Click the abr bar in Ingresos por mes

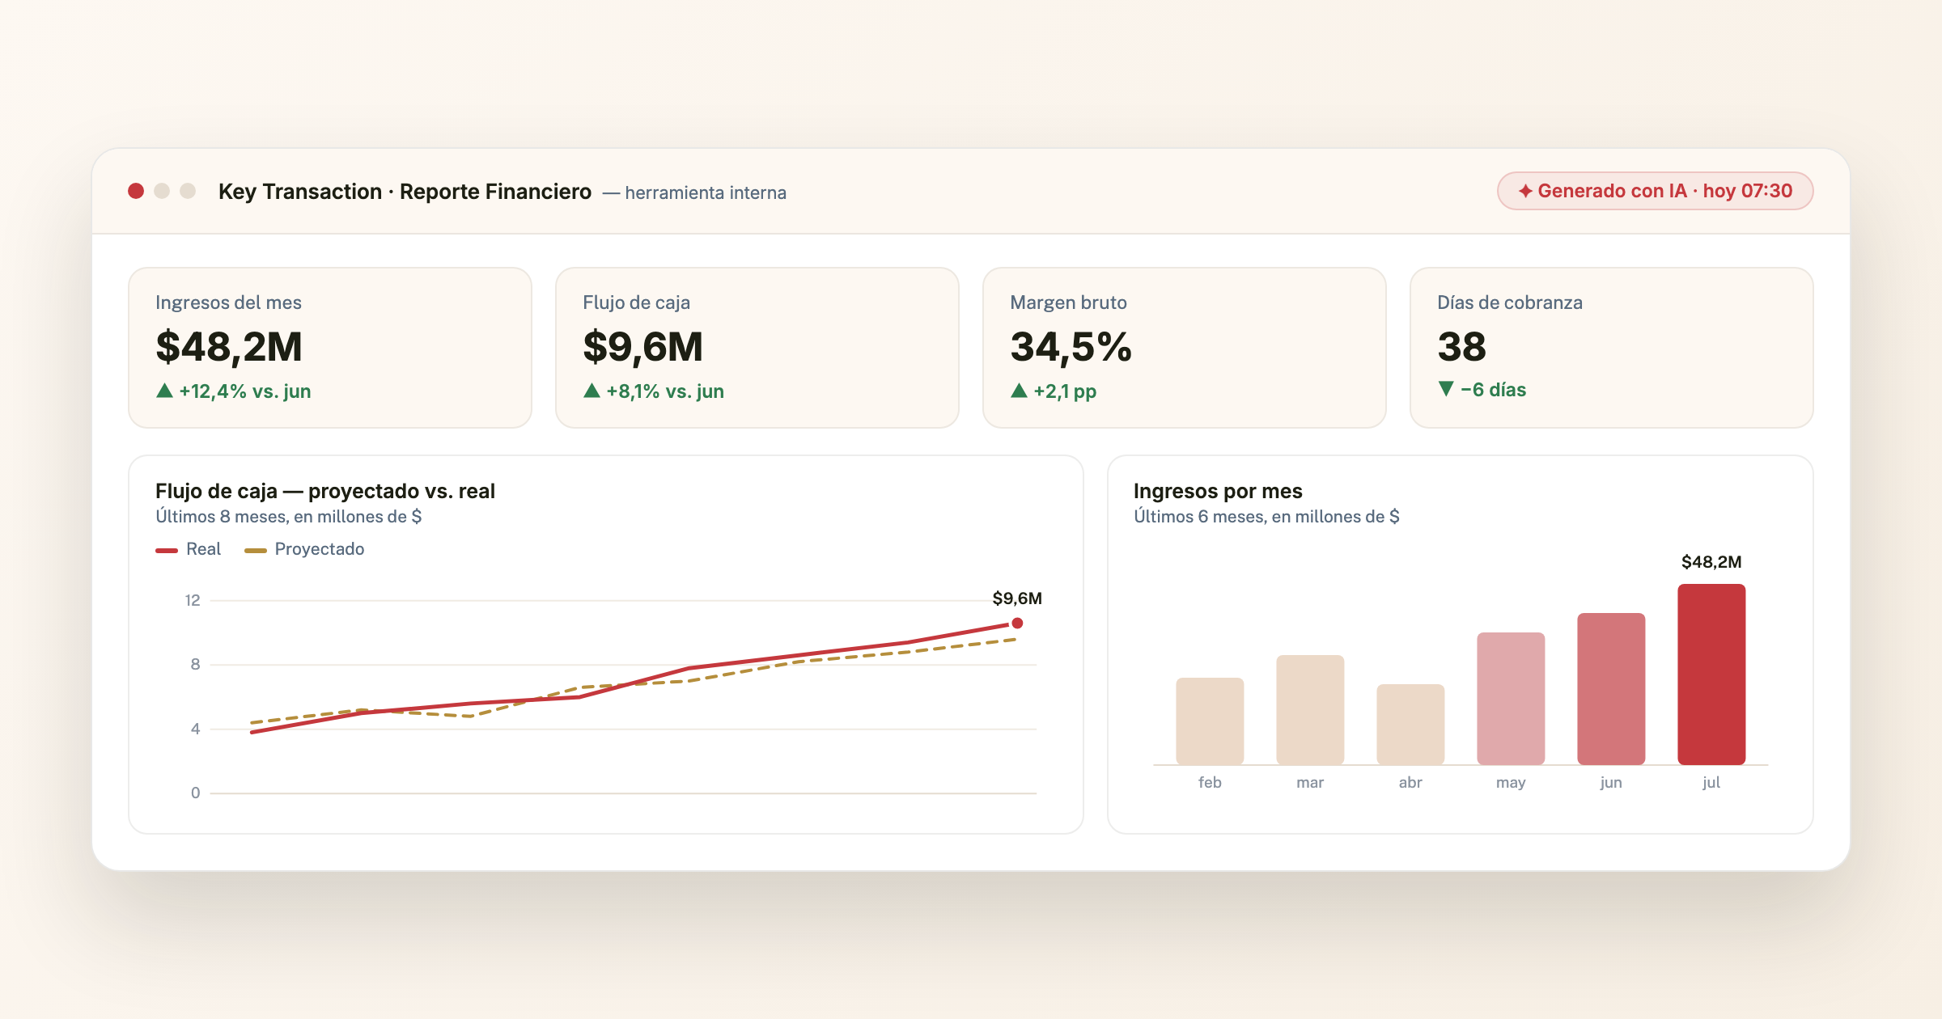click(x=1410, y=724)
